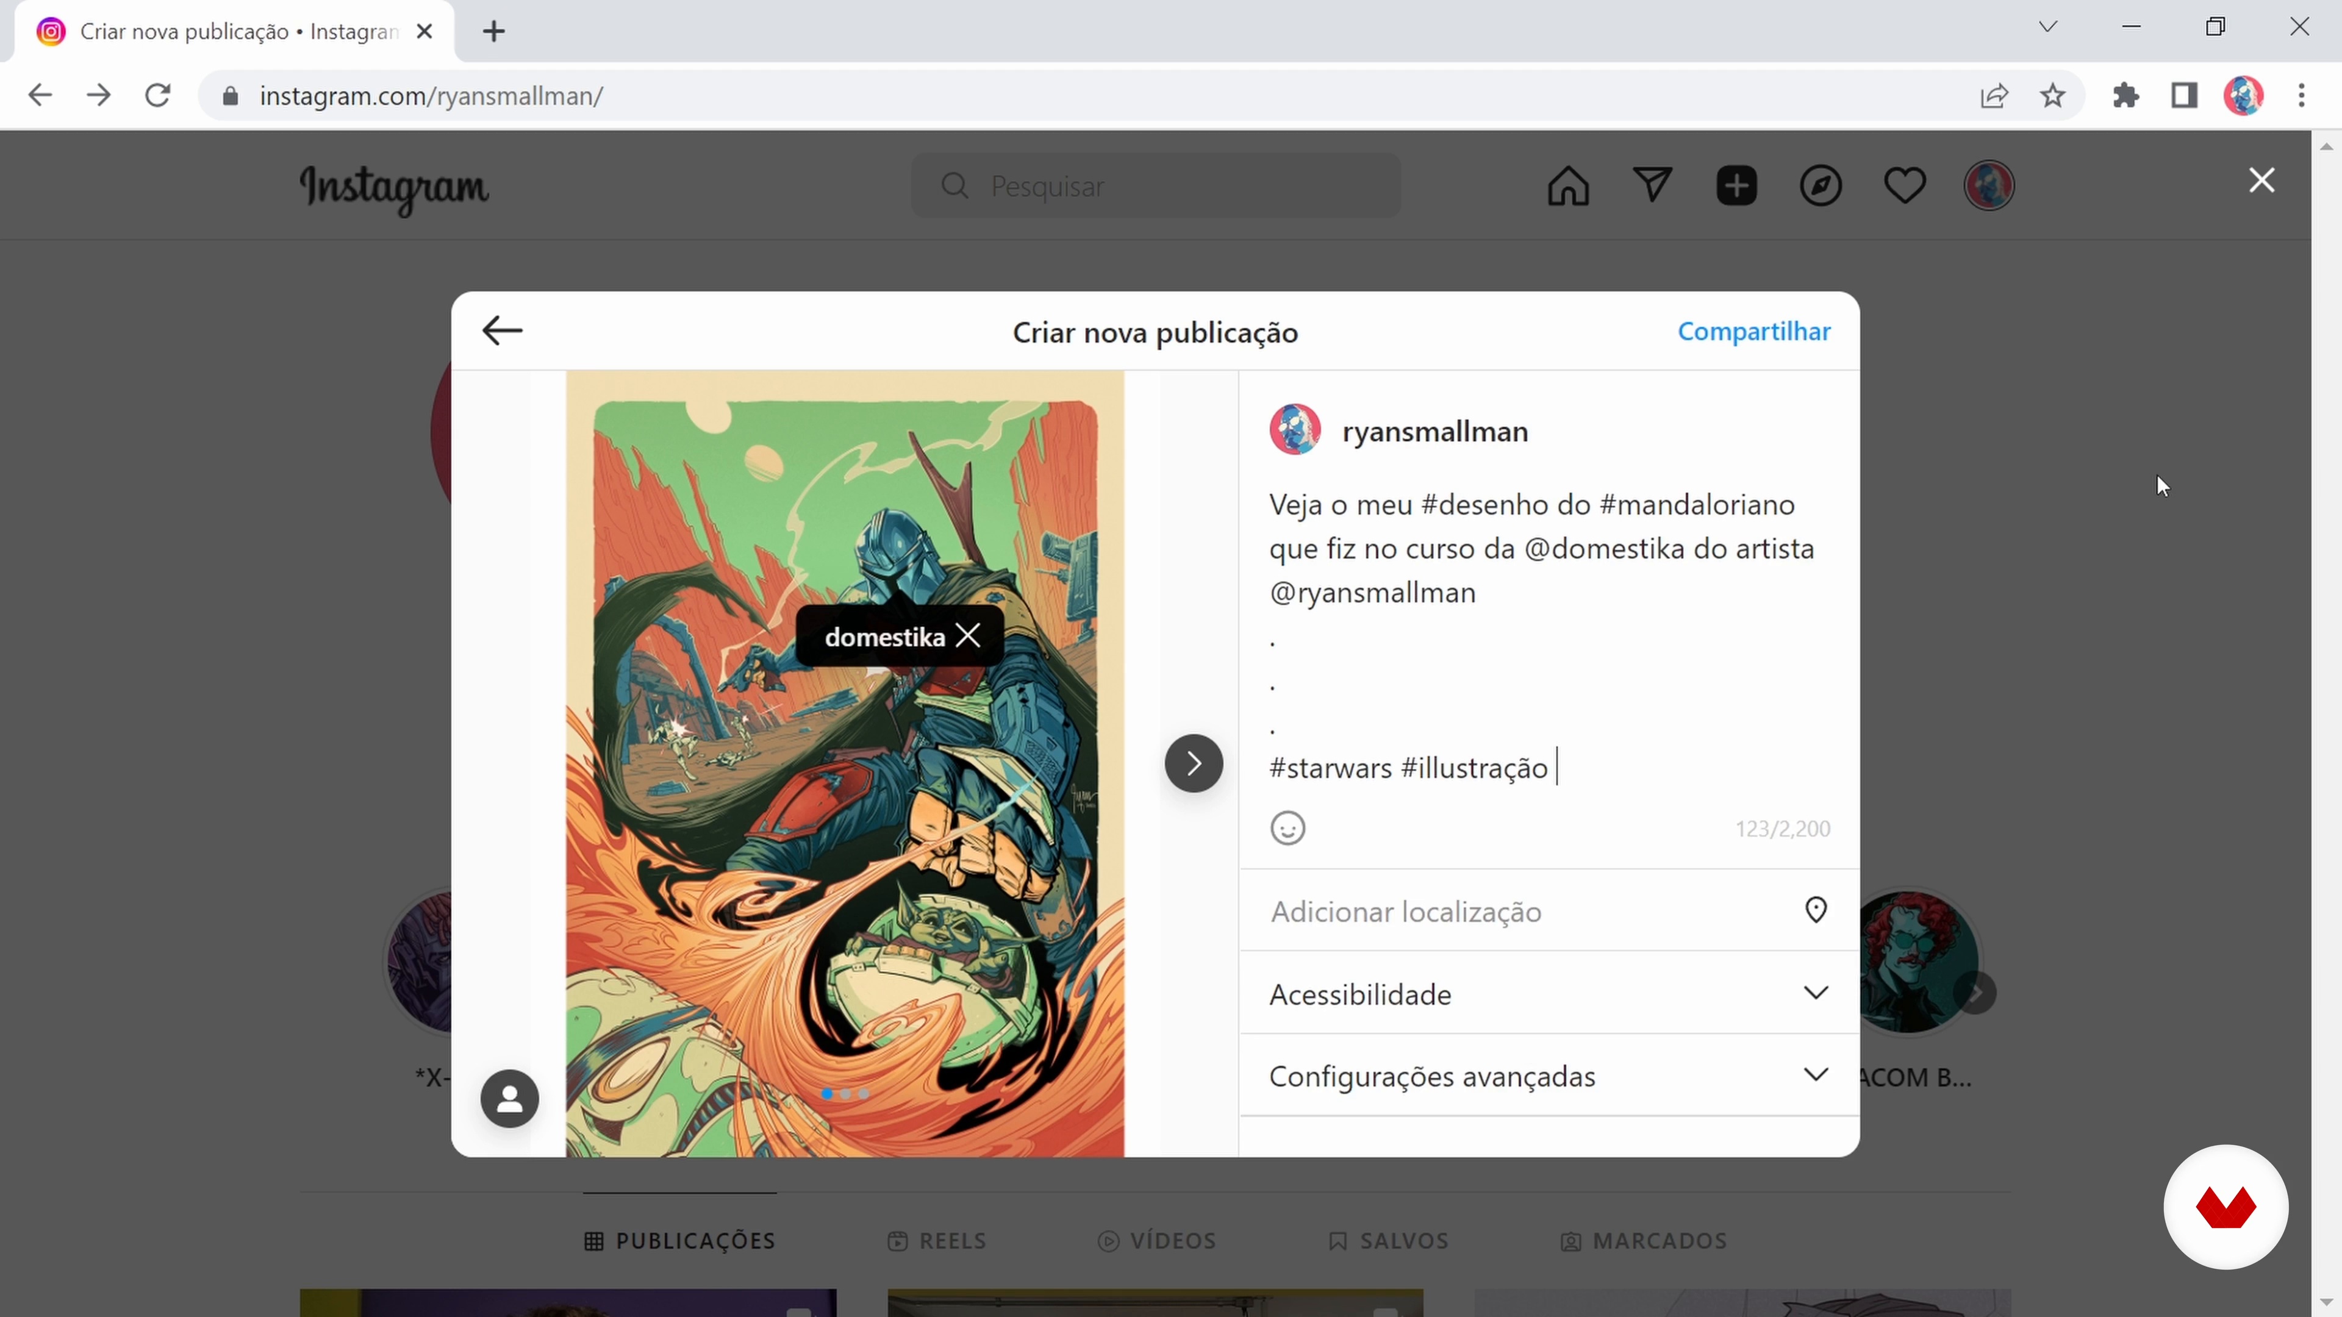The image size is (2342, 1317).
Task: Open the Chrome three-dot menu
Action: 2302,96
